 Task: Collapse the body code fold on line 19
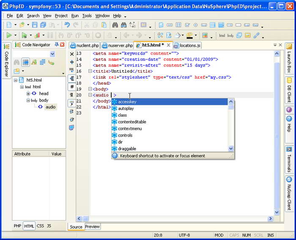(x=90, y=89)
